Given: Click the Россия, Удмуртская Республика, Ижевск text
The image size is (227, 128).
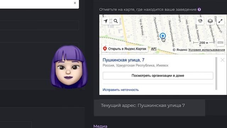Looking at the screenshot, I should coord(135,65).
